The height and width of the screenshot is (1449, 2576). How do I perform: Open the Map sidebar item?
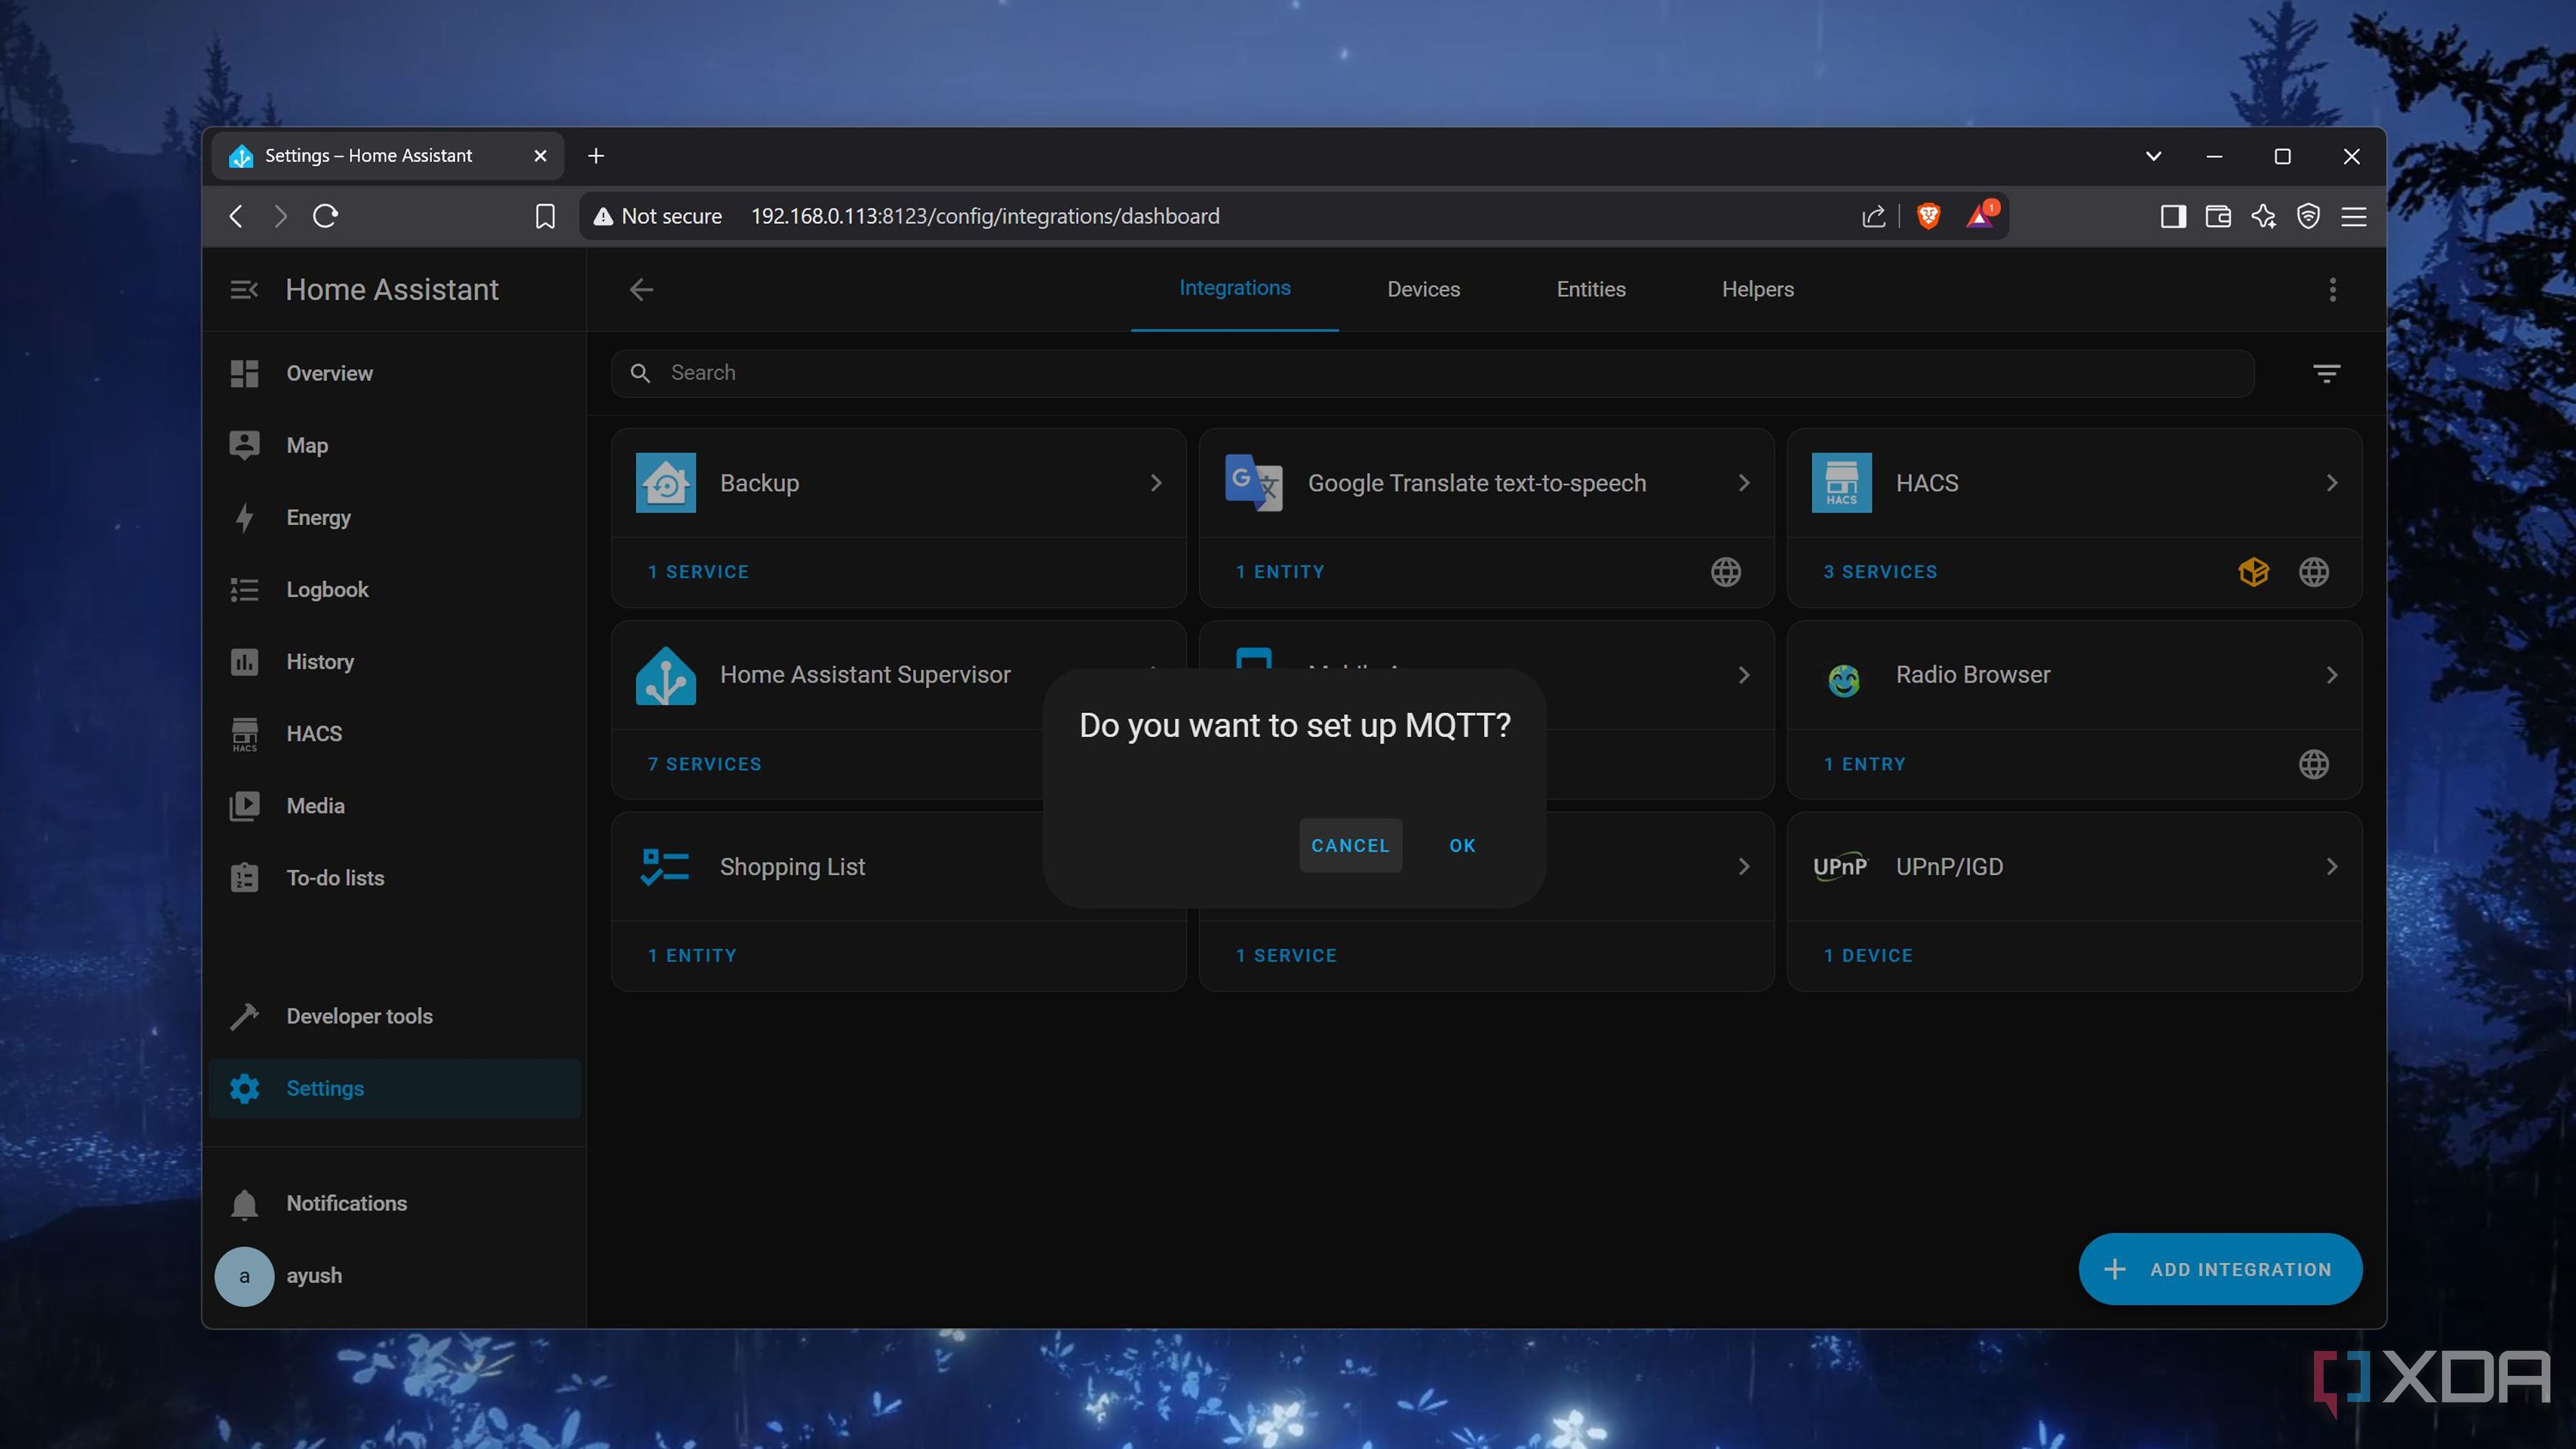point(394,445)
